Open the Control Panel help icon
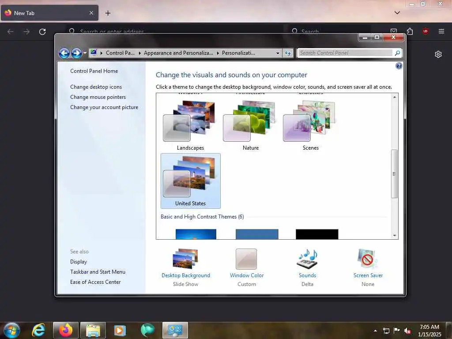 coord(399,66)
